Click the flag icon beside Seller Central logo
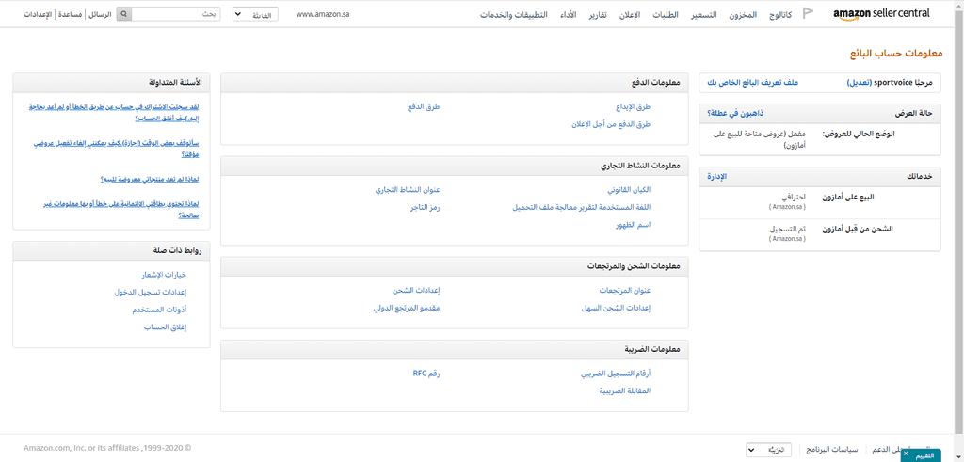This screenshot has width=964, height=462. [x=809, y=13]
